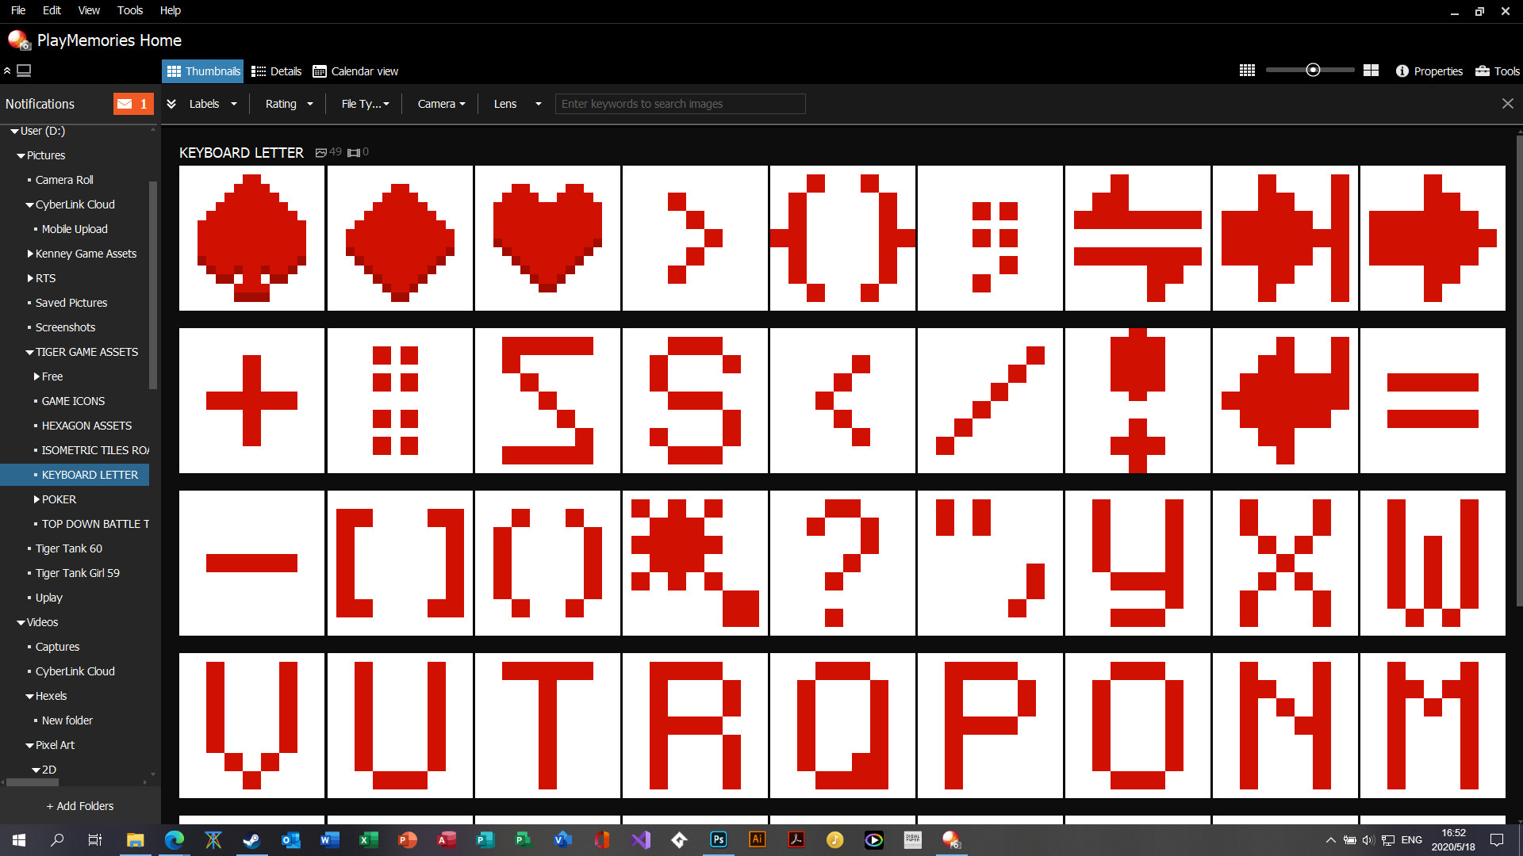
Task: Open the Lens filter dropdown
Action: [514, 104]
